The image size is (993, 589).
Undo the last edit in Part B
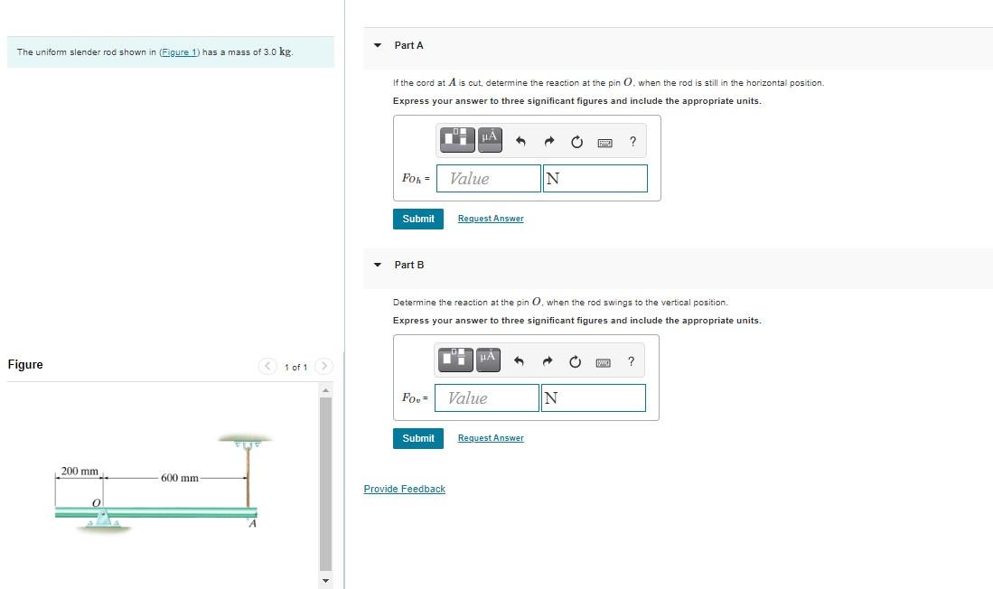pyautogui.click(x=519, y=361)
